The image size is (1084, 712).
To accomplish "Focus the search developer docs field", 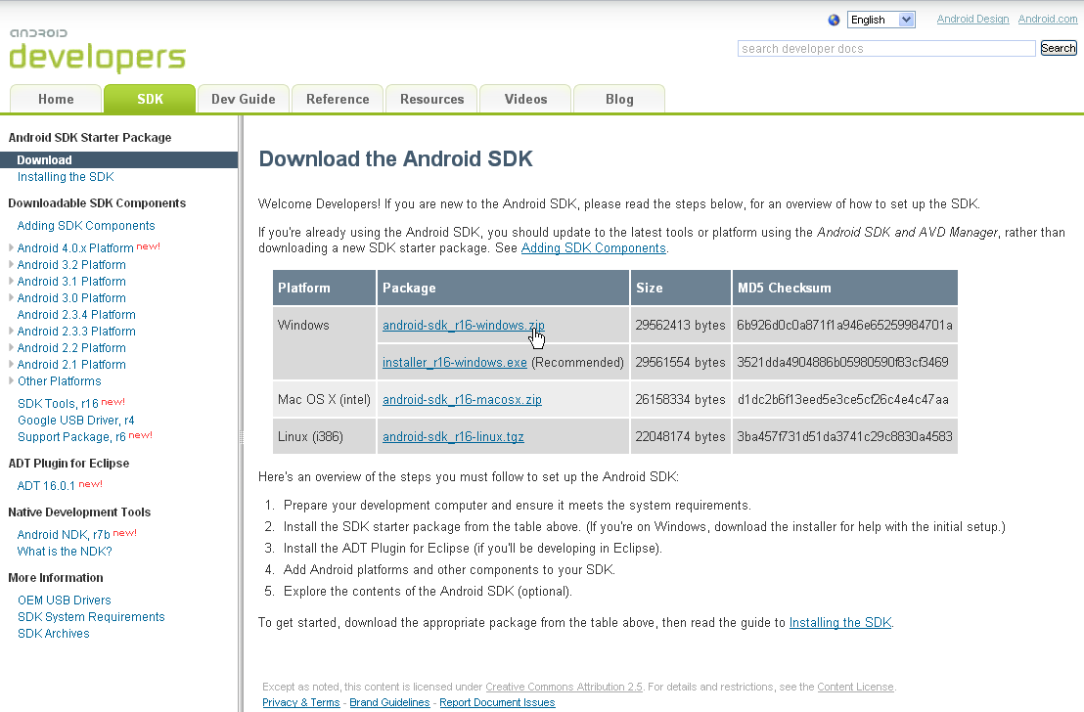I will coord(886,48).
